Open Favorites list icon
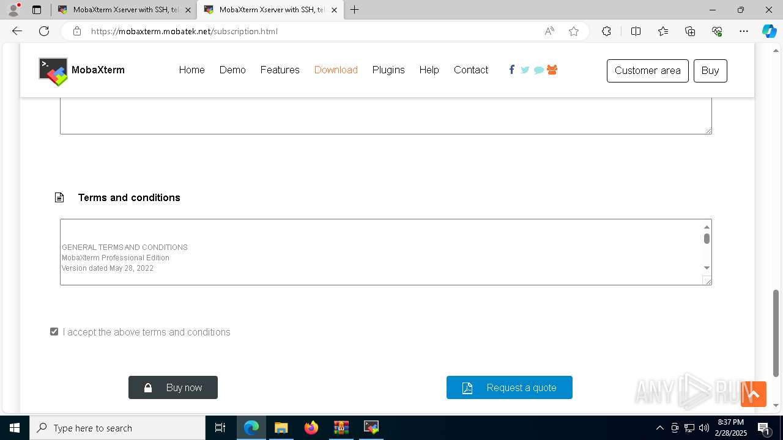Screen dimensions: 783x440 pyautogui.click(x=663, y=31)
